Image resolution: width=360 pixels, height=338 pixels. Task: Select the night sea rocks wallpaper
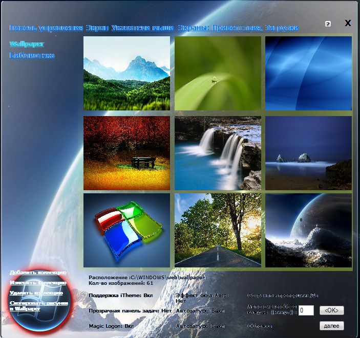coord(309,153)
